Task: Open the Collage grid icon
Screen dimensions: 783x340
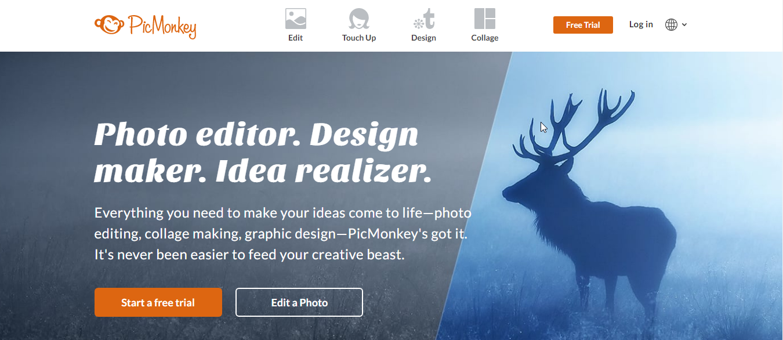Action: click(485, 19)
